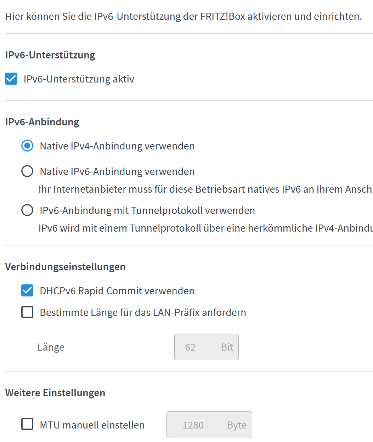Click the Bit unit in the Länge field
Screen dimensions: 373x442
(227, 347)
